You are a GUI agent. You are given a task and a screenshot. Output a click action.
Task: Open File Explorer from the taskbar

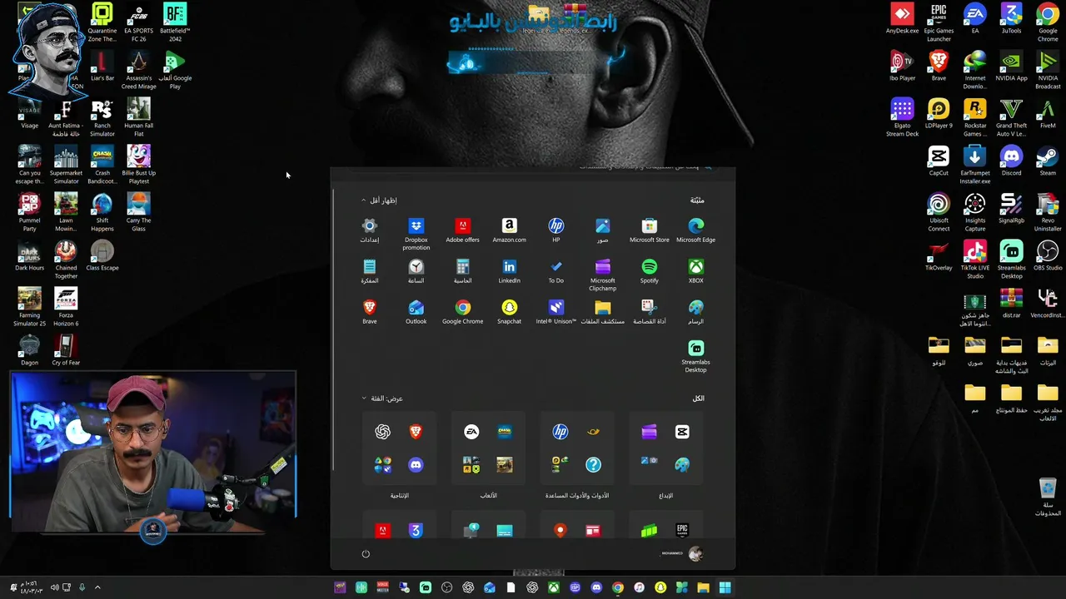tap(703, 587)
